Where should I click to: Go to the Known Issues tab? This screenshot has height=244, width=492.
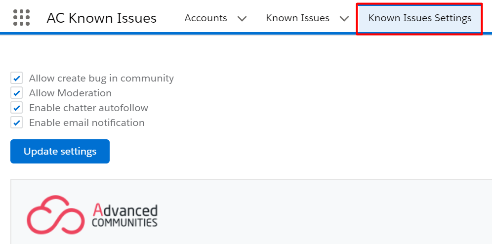tap(297, 18)
